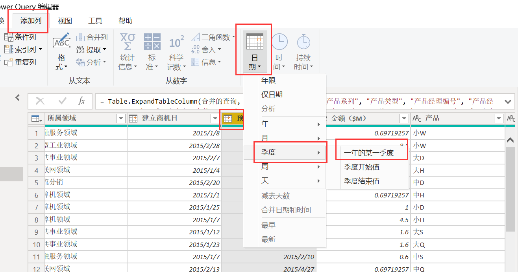Click the 重复列 button
Viewport: 518px width, 272px height.
[x=20, y=62]
